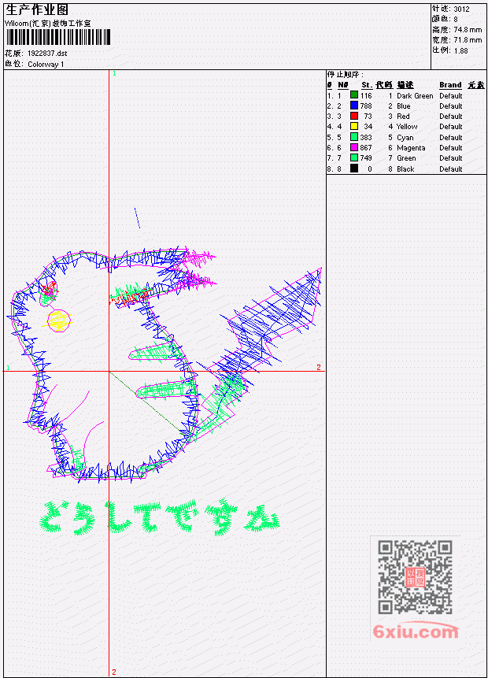Click the '停止顺序' stop sequence heading
This screenshot has width=488, height=678.
click(345, 75)
